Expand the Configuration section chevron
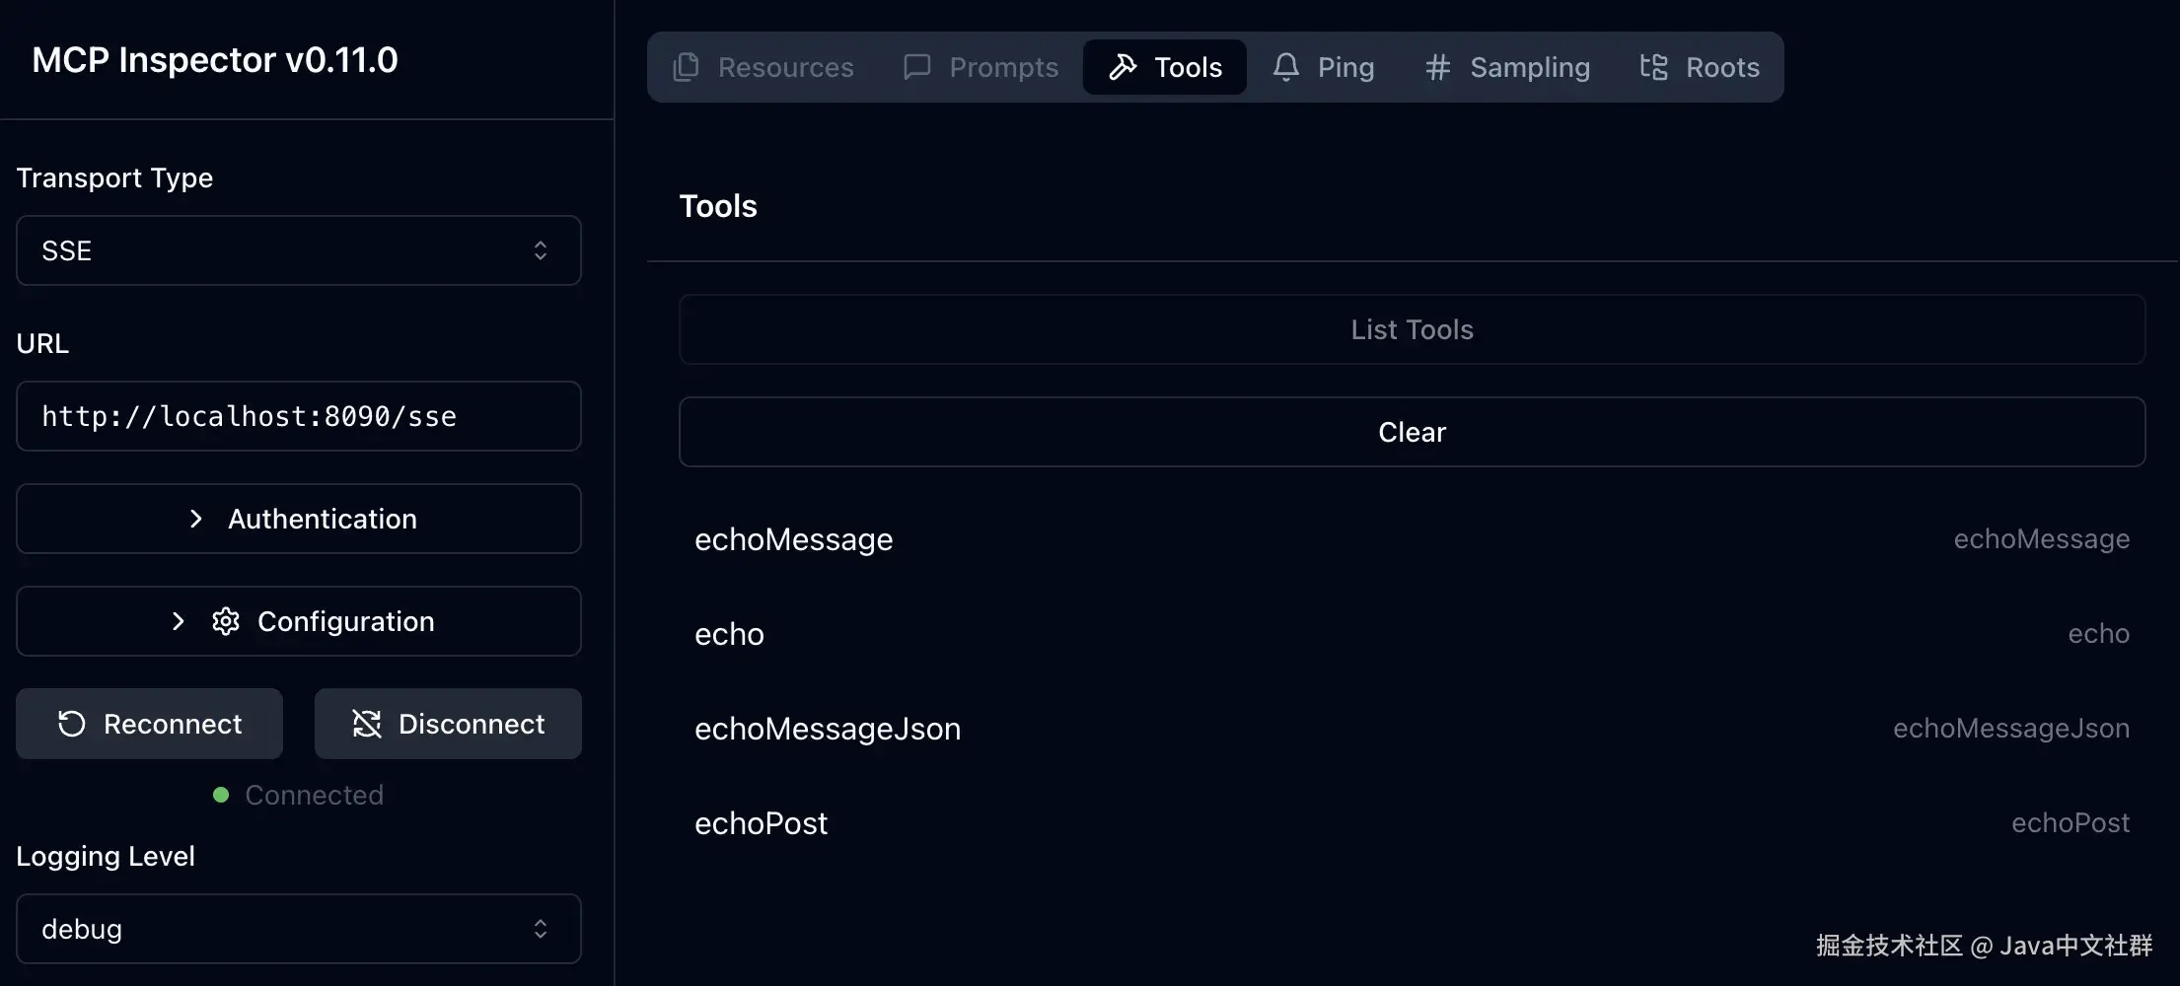 (179, 621)
